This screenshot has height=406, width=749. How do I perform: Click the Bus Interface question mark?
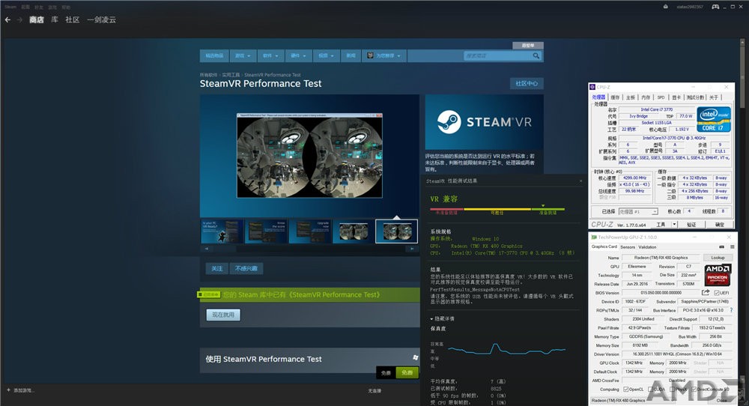click(731, 310)
